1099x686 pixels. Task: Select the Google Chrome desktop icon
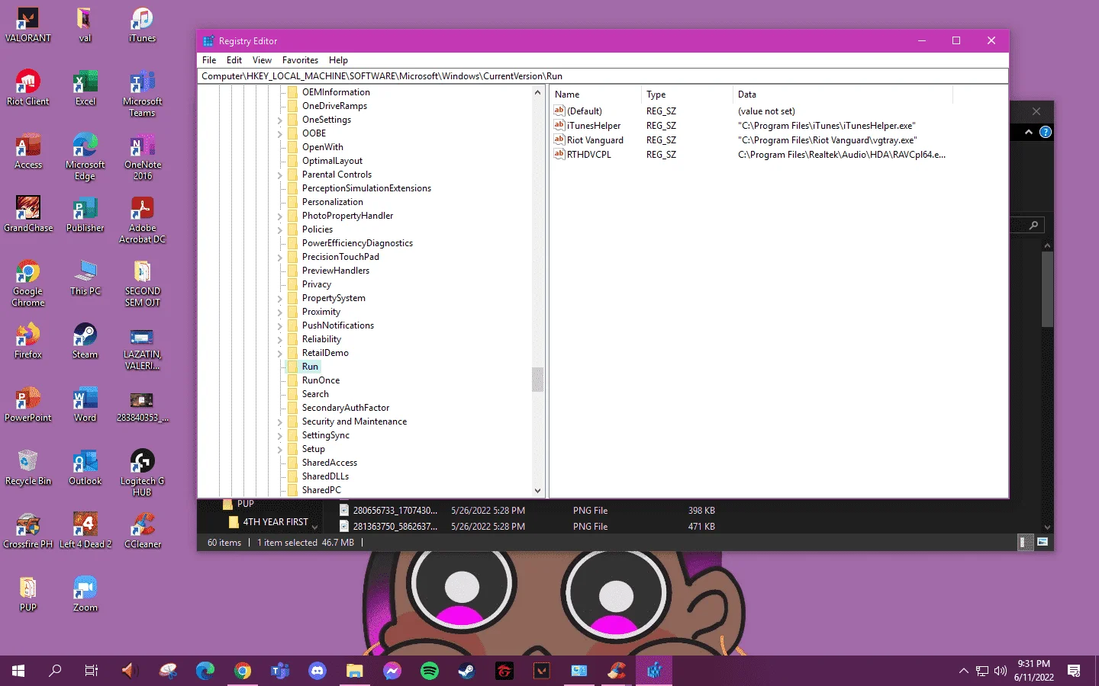(28, 283)
